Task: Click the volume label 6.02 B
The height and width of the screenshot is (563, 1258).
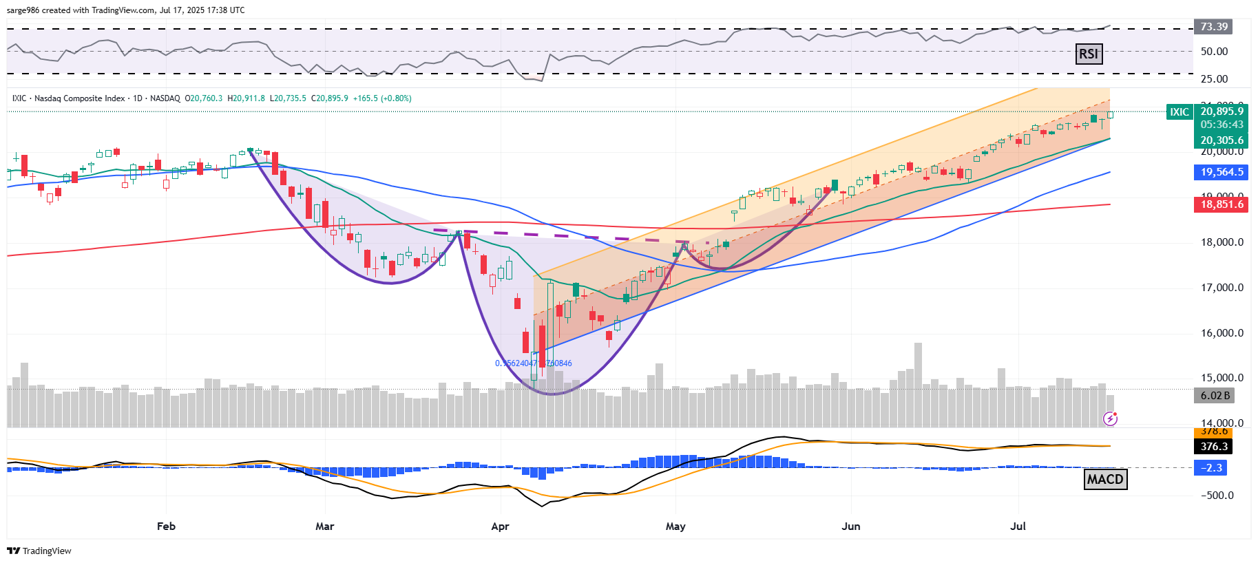Action: [x=1215, y=396]
